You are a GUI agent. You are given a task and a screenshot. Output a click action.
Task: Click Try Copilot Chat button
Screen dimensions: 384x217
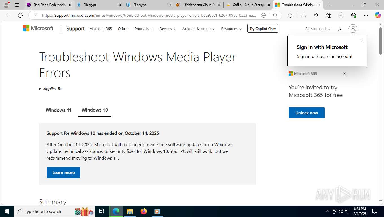pyautogui.click(x=263, y=29)
